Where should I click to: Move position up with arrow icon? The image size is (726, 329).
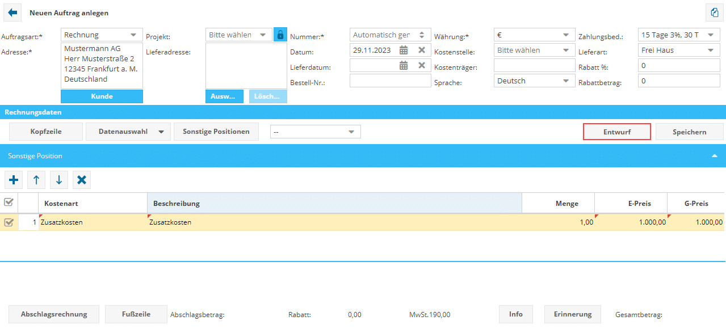[x=36, y=180]
